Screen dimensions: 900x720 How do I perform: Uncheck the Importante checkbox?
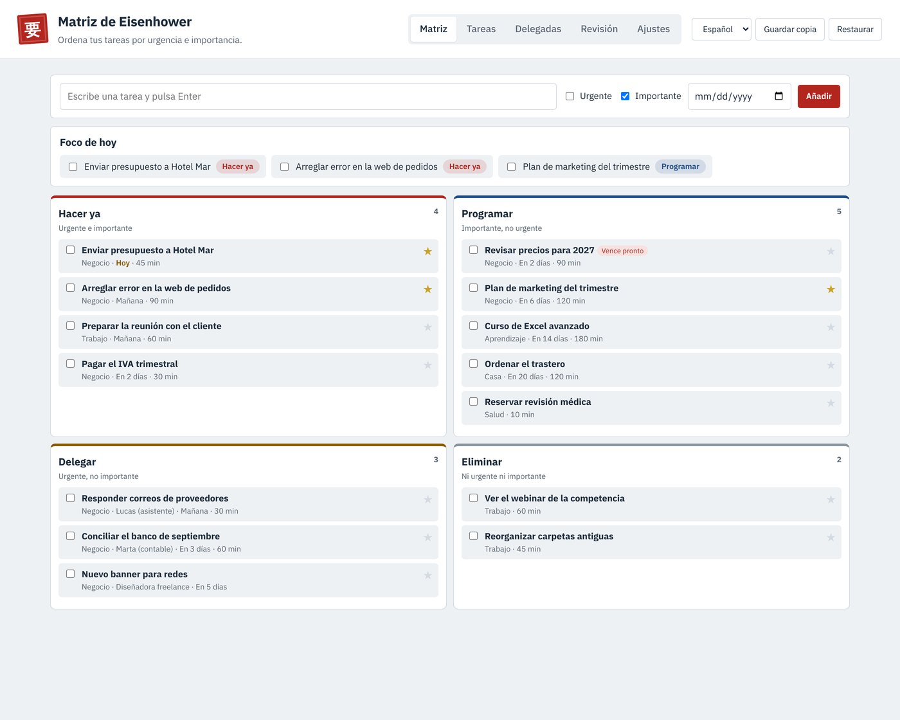pyautogui.click(x=625, y=96)
